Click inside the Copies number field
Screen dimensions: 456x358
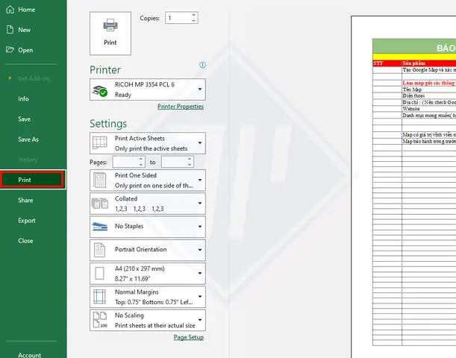pyautogui.click(x=178, y=18)
